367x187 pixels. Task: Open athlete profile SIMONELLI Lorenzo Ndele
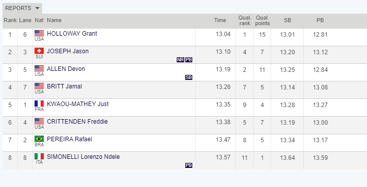click(x=83, y=156)
